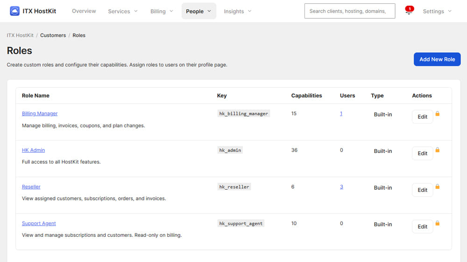467x262 pixels.
Task: Expand the People menu chevron
Action: pos(209,11)
